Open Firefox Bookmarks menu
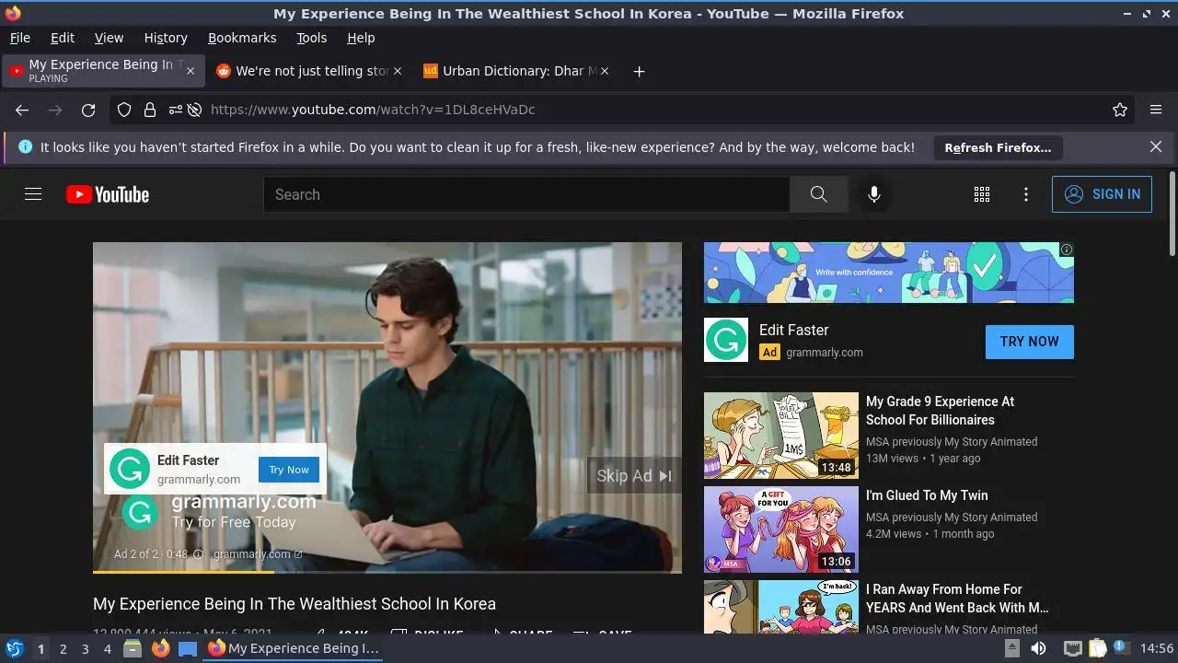 point(242,38)
